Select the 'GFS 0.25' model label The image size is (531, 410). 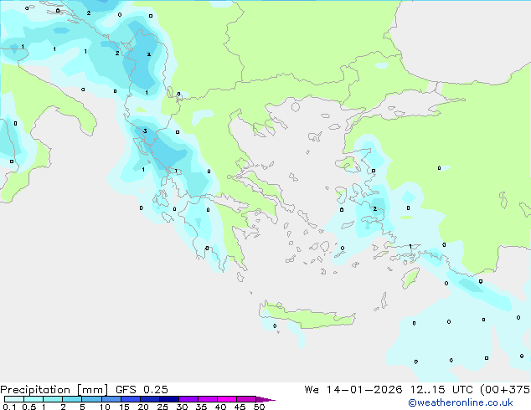(x=142, y=390)
